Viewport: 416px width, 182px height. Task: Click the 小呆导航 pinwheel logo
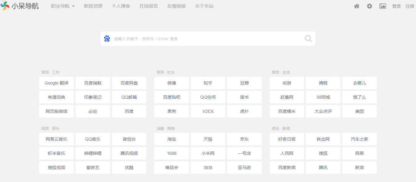click(x=5, y=6)
